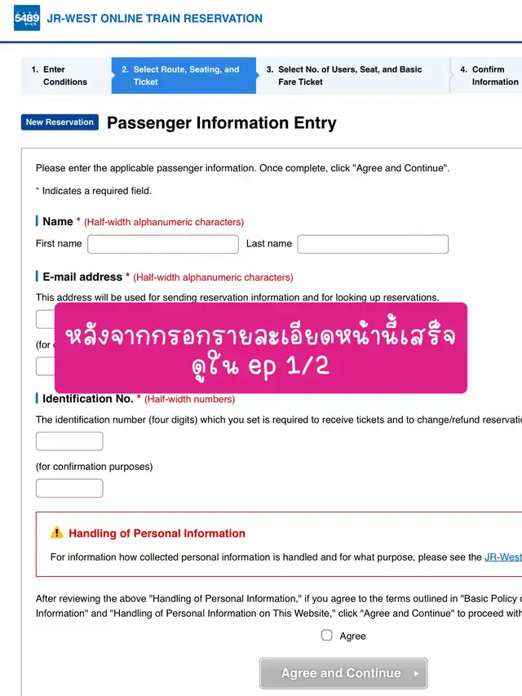Click the pink Thai caption overlay
This screenshot has height=696, width=522.
coord(261,348)
